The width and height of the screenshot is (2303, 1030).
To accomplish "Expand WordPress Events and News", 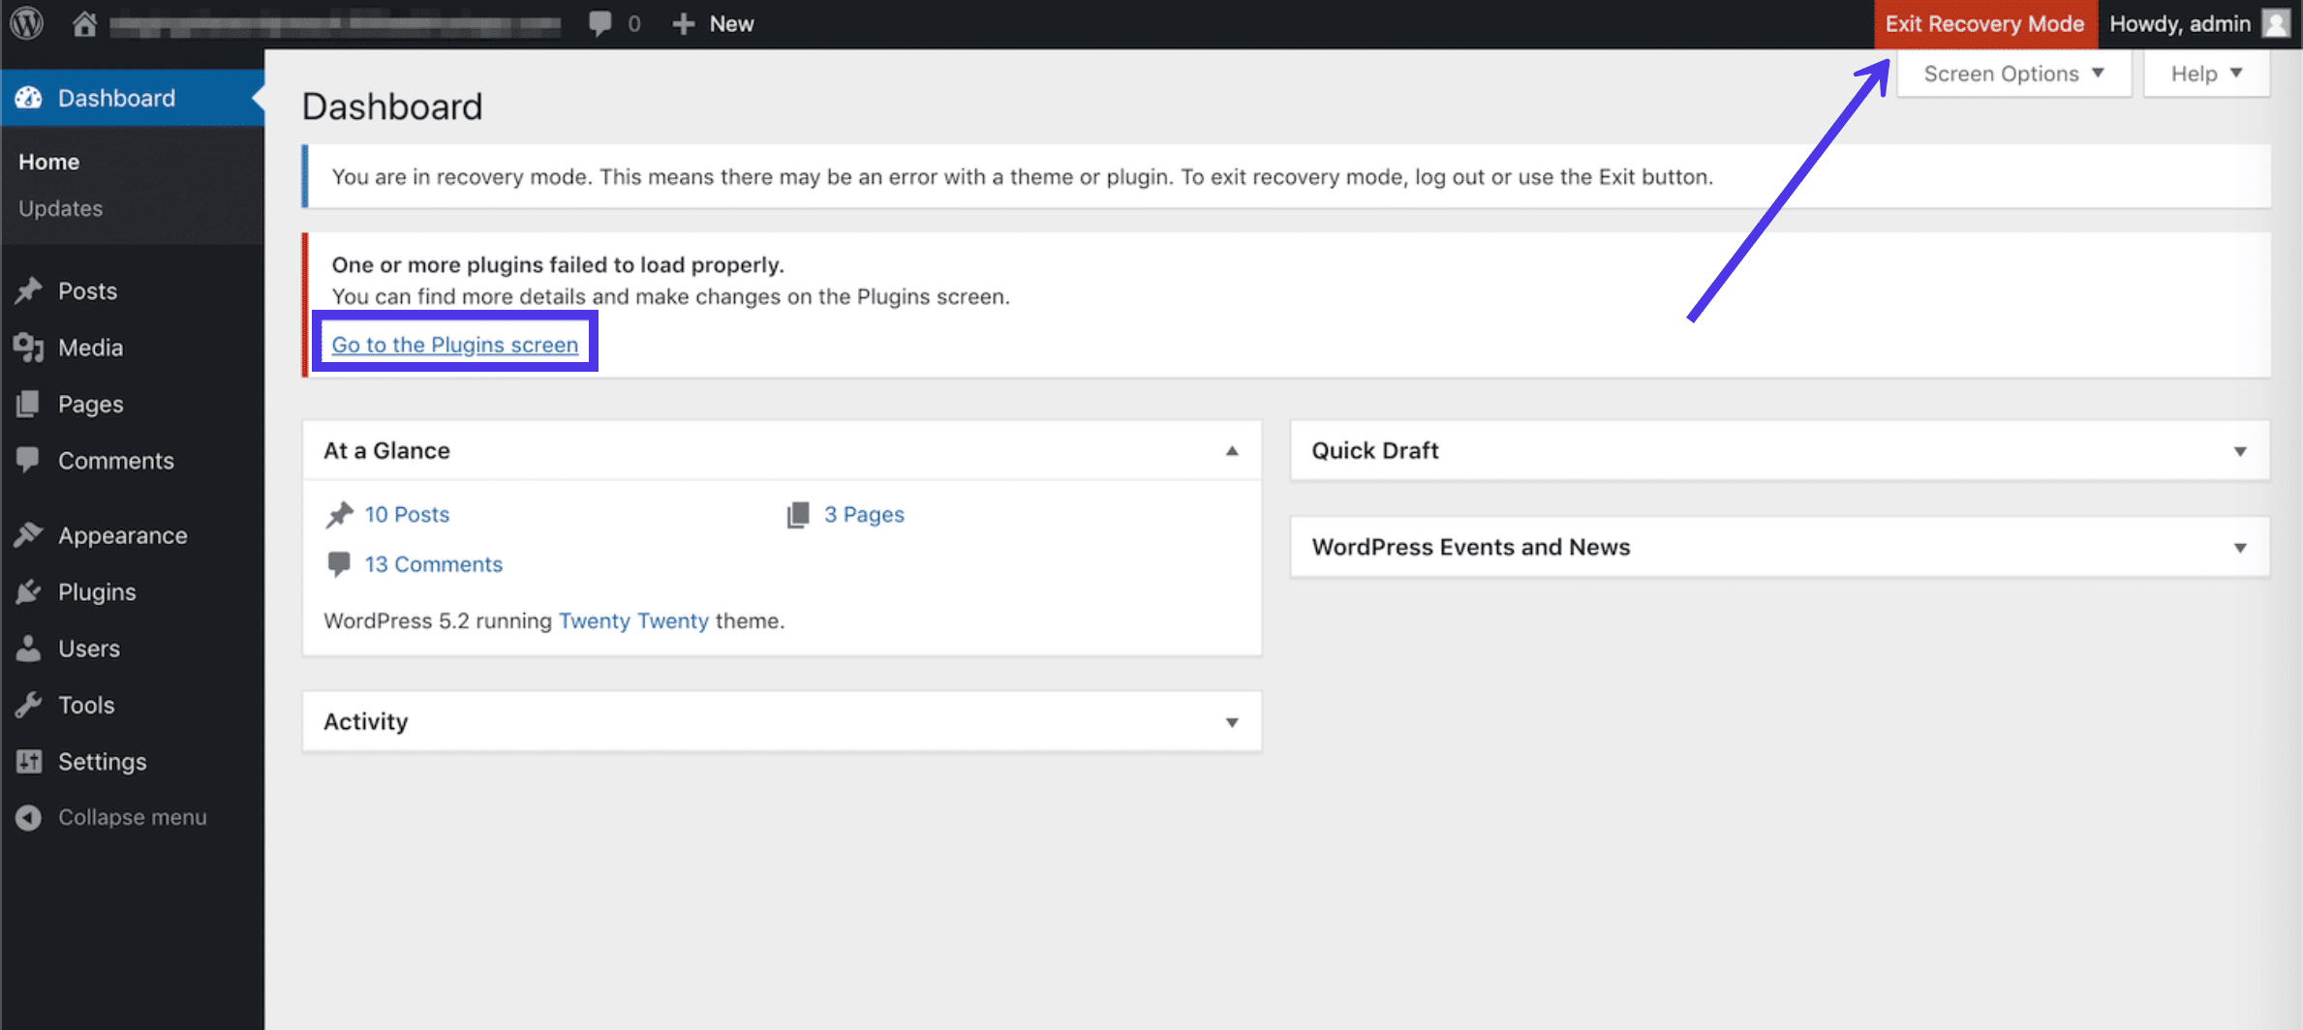I will [2240, 547].
